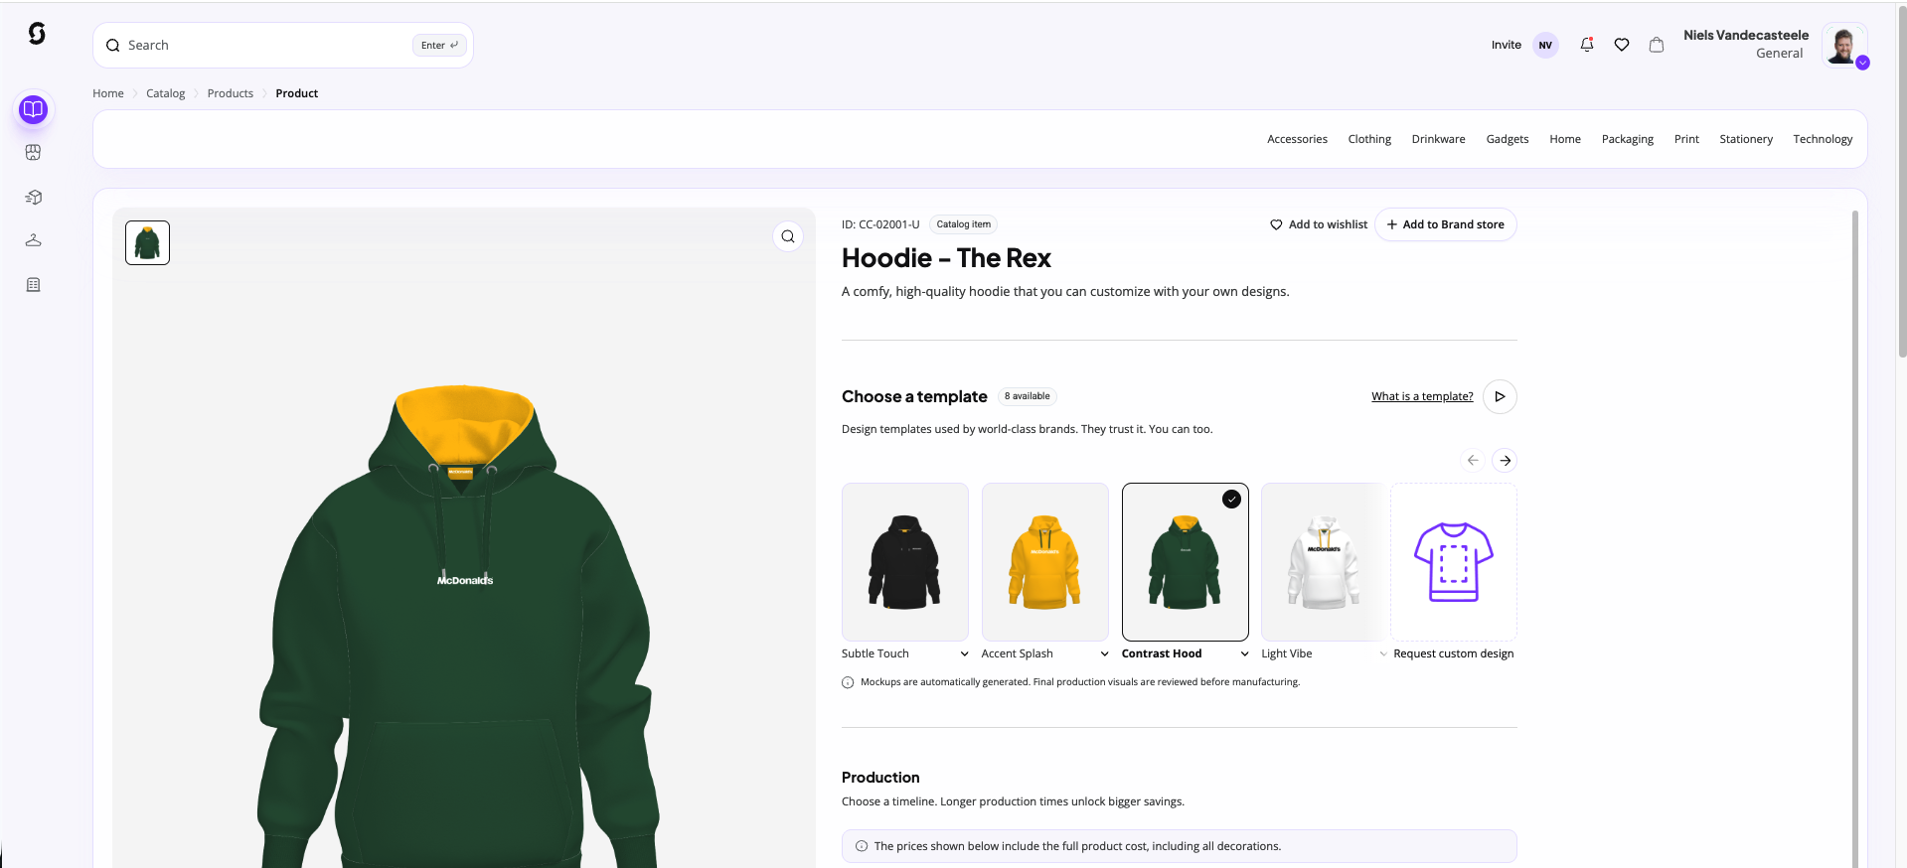This screenshot has height=868, width=1907.
Task: Click the Request custom design label
Action: click(1454, 653)
